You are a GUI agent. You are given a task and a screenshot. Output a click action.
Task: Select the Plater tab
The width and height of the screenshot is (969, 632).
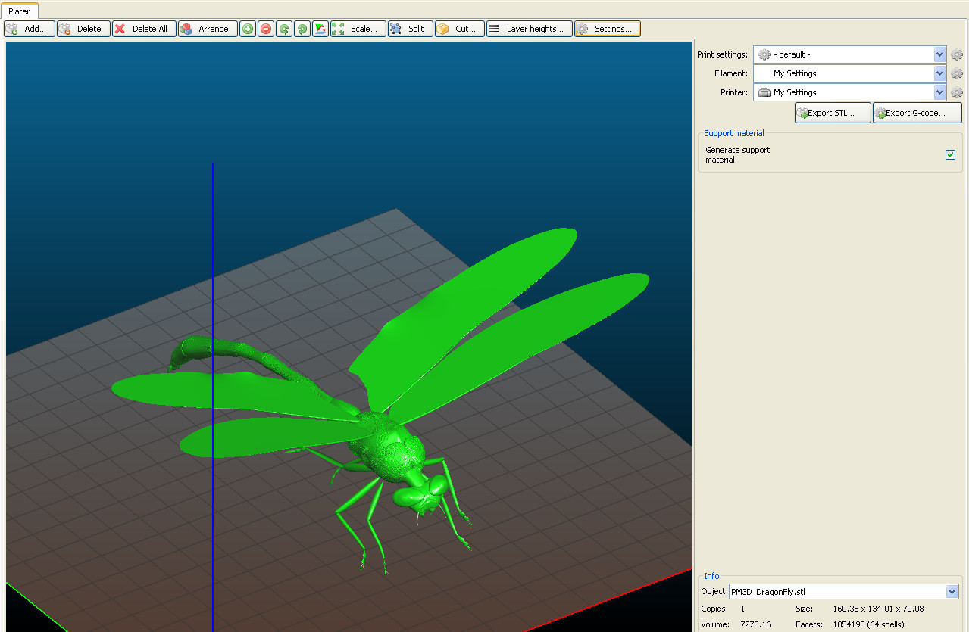tap(19, 11)
